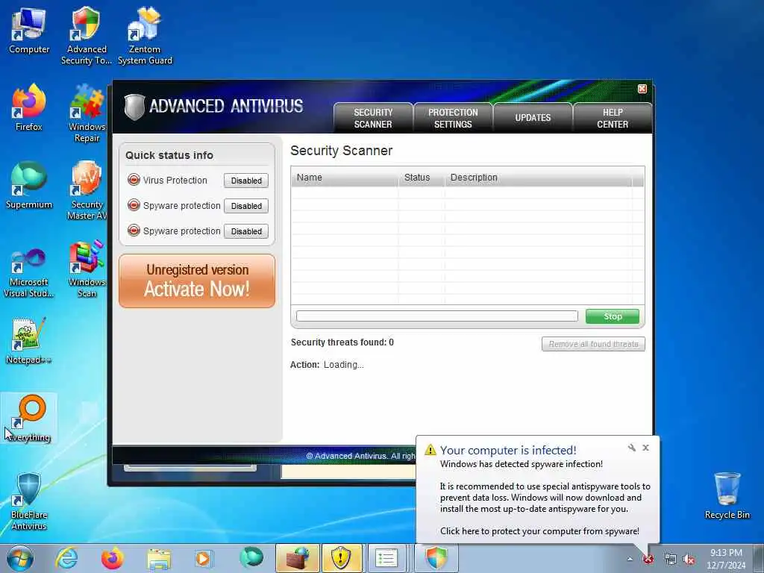Click Unregistred version Activate Now button
This screenshot has height=573, width=764.
coord(197,281)
